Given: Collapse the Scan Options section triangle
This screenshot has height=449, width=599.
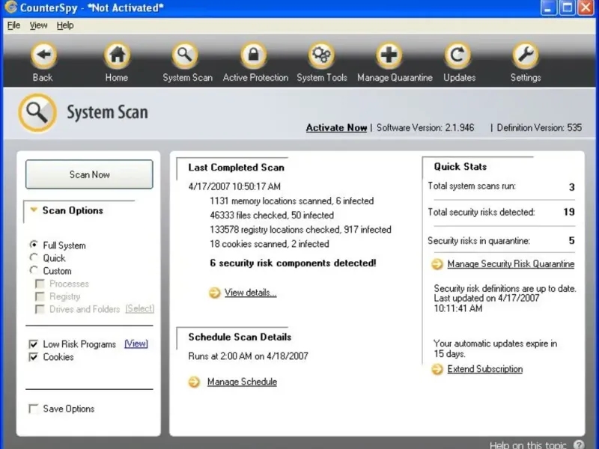Looking at the screenshot, I should tap(34, 210).
